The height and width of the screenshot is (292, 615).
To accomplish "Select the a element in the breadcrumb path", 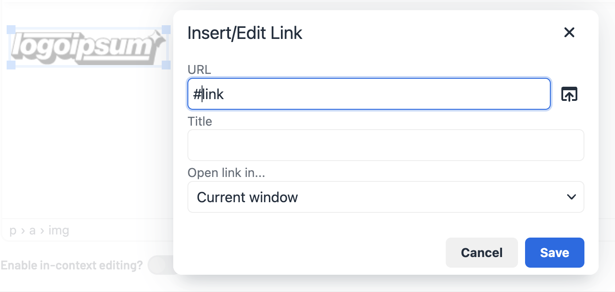I will pyautogui.click(x=32, y=231).
